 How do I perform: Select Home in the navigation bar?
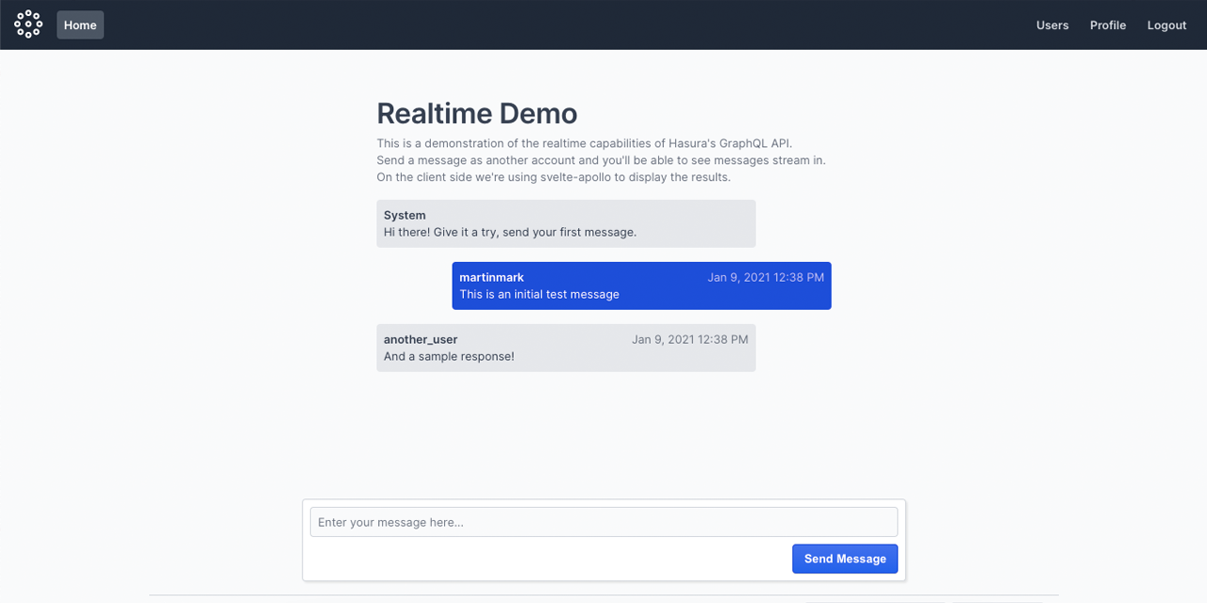pos(79,24)
